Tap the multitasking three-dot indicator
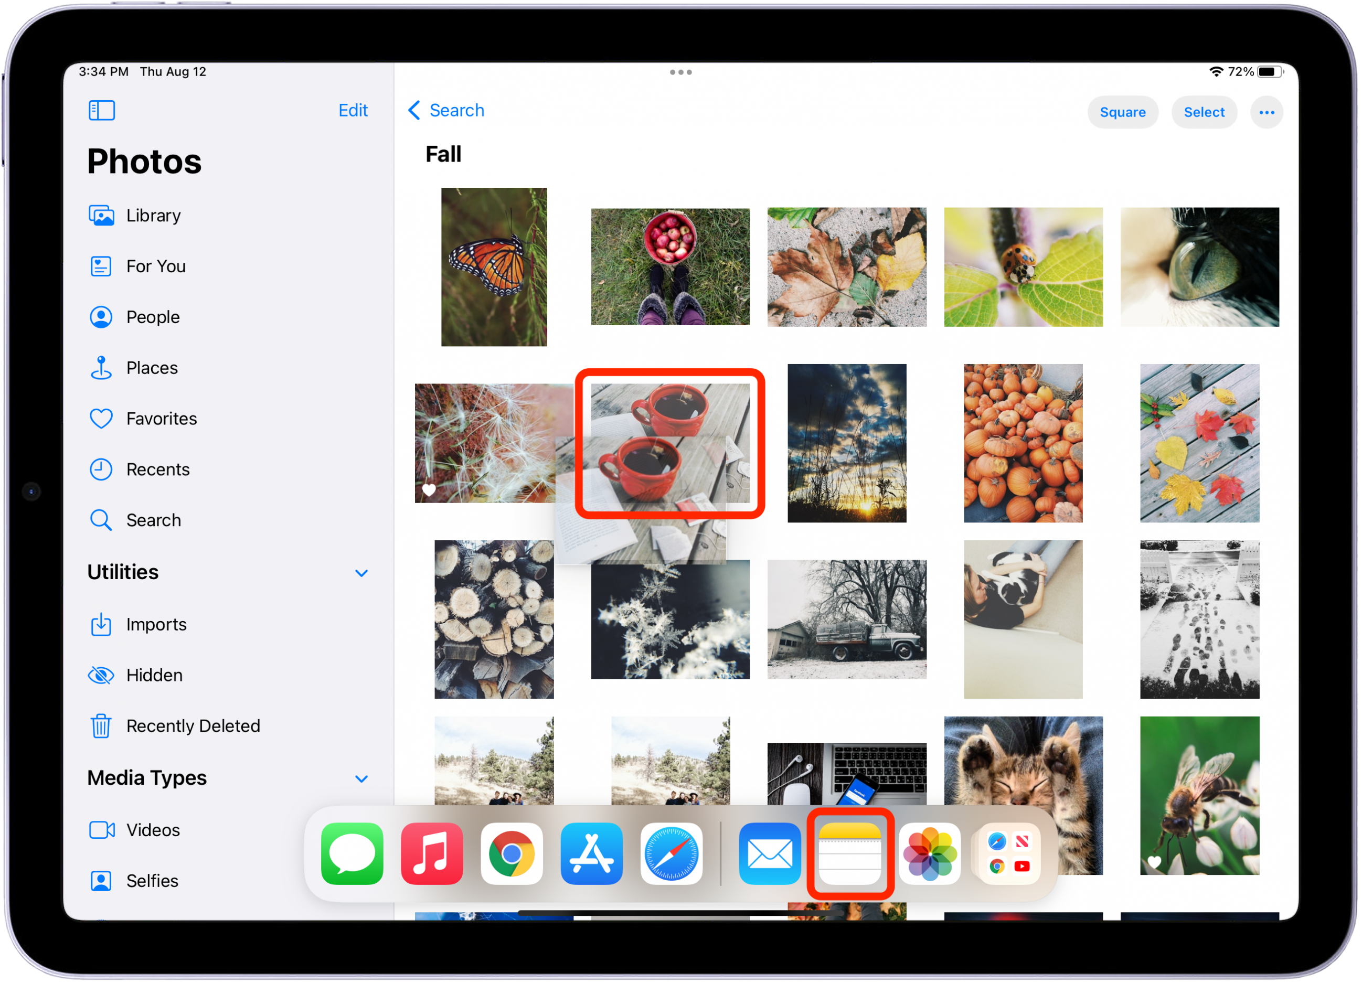The width and height of the screenshot is (1362, 983). click(x=682, y=72)
